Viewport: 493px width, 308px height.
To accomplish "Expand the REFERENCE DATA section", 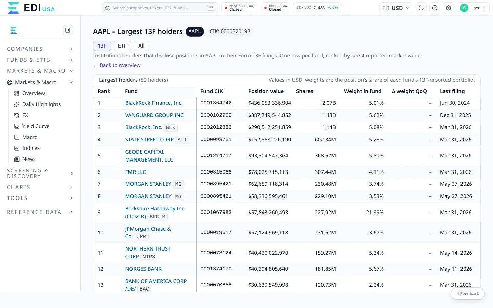I will [40, 212].
